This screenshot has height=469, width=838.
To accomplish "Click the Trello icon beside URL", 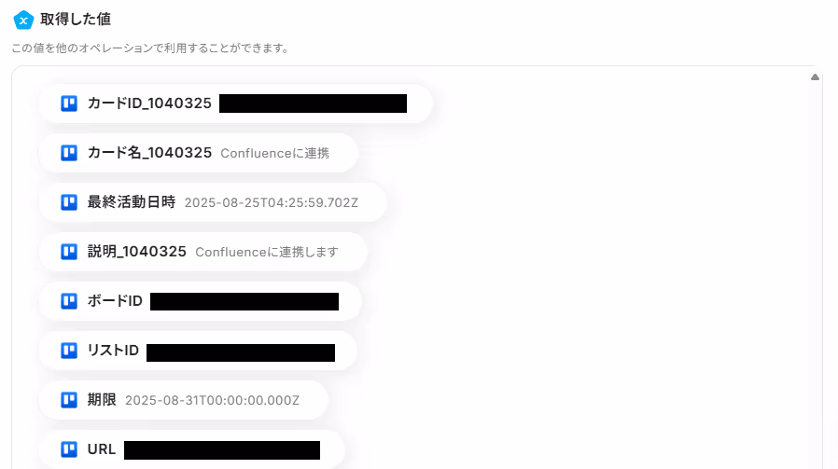I will (69, 449).
